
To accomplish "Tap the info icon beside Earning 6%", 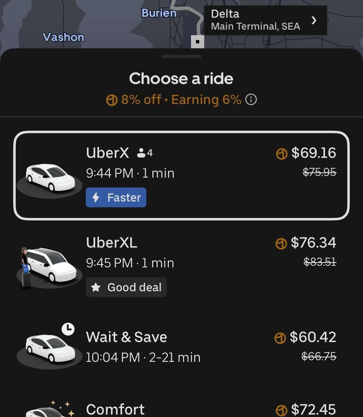I will tap(251, 99).
